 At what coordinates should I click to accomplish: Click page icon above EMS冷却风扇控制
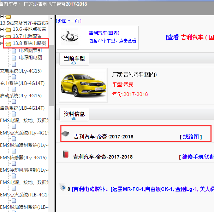tap(14, 164)
